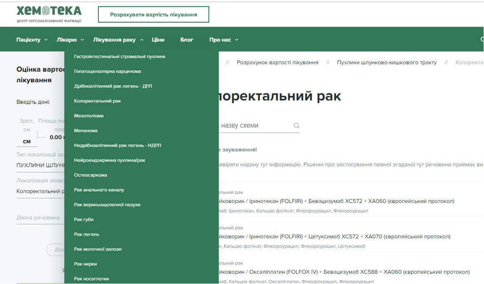
Task: Open the 'Ціни' menu item
Action: coord(158,40)
